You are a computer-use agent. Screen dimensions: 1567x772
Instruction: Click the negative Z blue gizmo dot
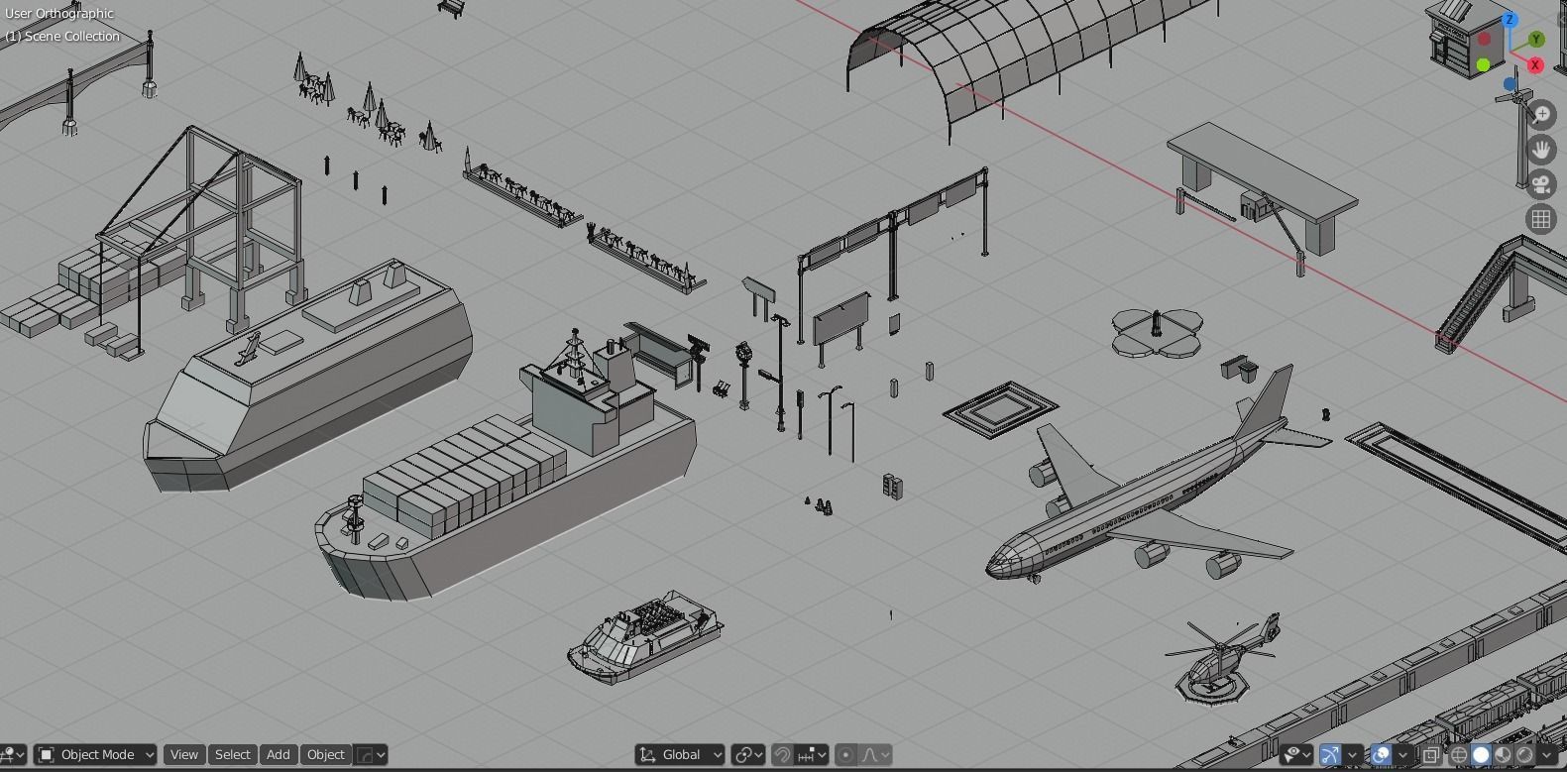[x=1510, y=84]
